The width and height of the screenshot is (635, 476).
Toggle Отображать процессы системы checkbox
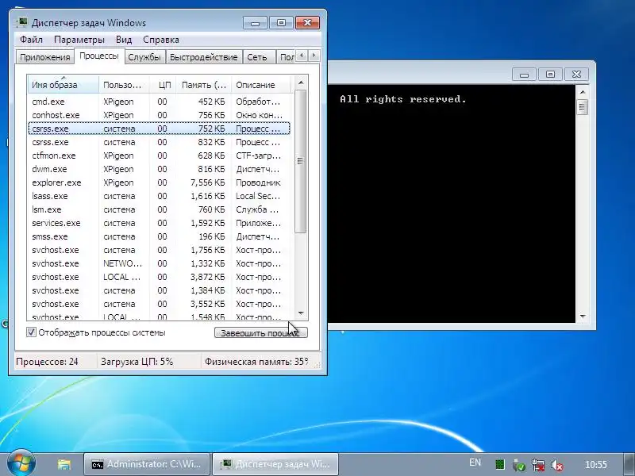(31, 332)
